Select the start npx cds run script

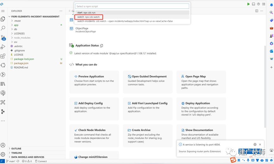tap(132, 13)
